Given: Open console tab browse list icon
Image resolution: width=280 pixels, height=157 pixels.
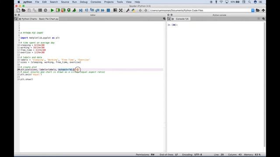Looking at the screenshot, I should pyautogui.click(x=168, y=19).
